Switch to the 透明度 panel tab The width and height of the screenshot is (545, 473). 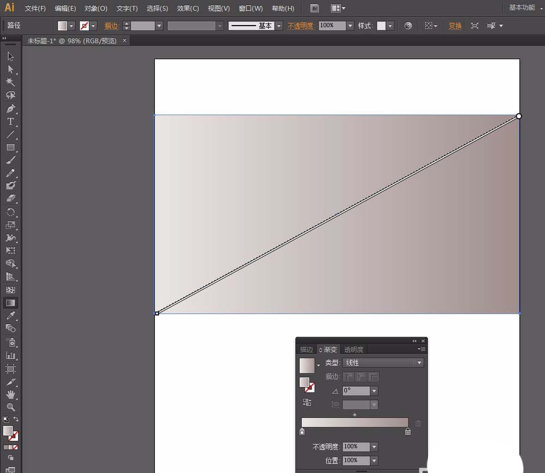click(354, 350)
